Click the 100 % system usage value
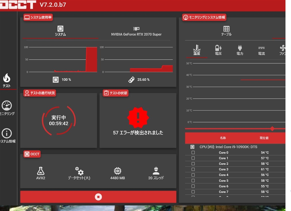Viewport: 291px width, 211px height. click(66, 80)
